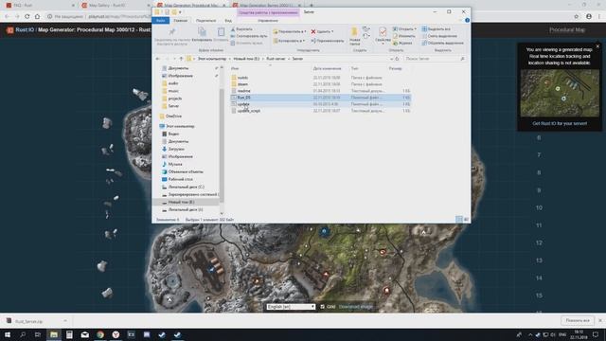Click the Вырезать scissors icon in the ribbon
Viewport: 606px width, 341px height.
click(233, 29)
